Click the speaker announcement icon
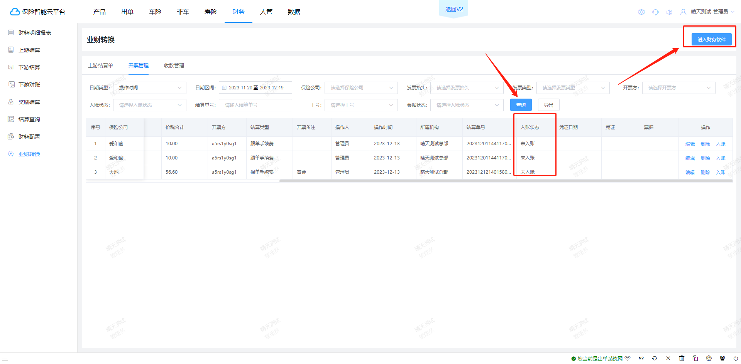741x364 pixels. [669, 12]
